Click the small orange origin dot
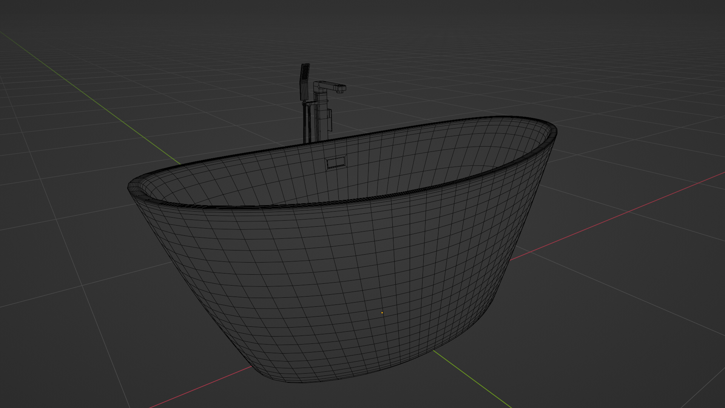Screen dimensions: 725x408 [382, 313]
